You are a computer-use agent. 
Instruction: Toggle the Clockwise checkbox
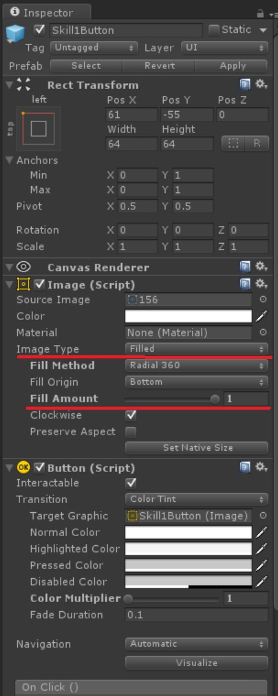coord(131,416)
